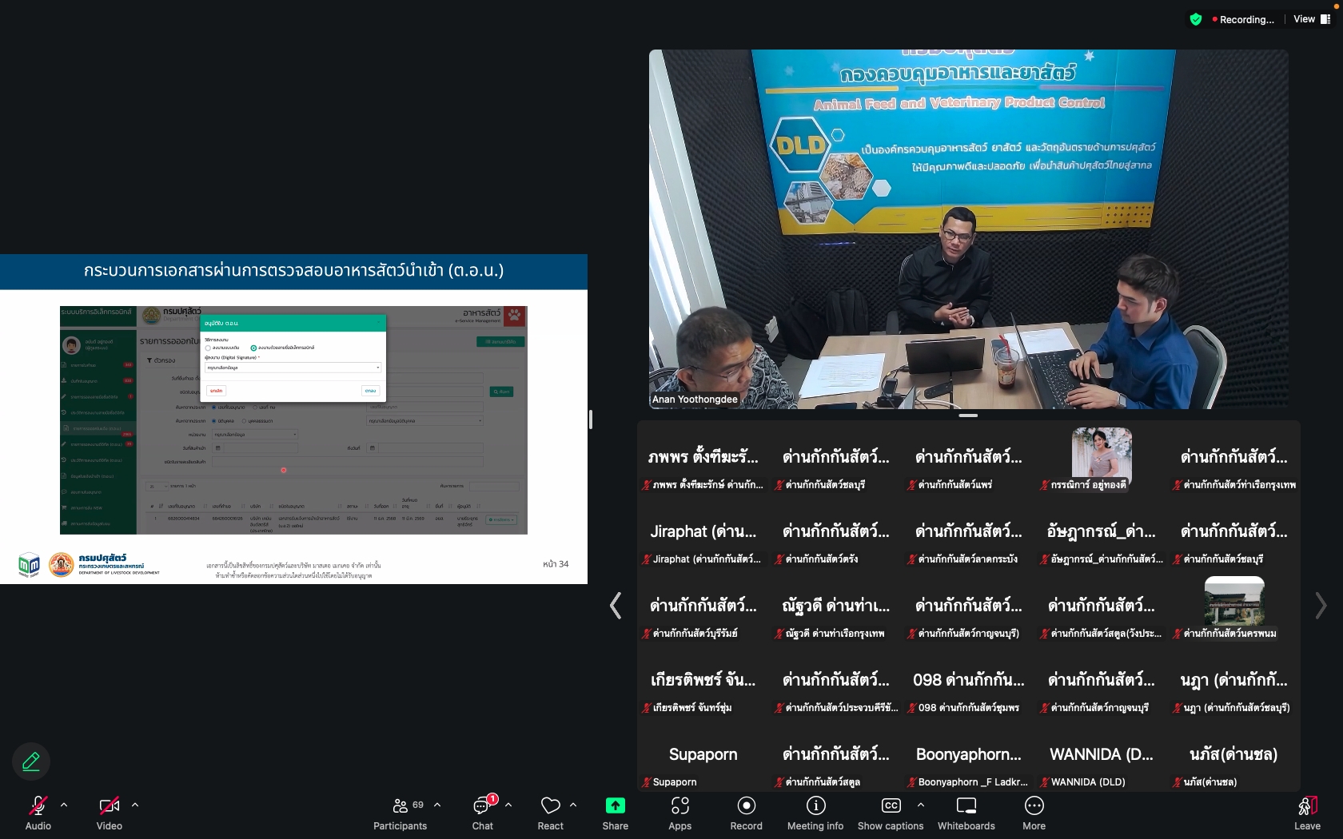Screen dimensions: 1343x839
Task: Toggle Show captions
Action: pos(891,813)
